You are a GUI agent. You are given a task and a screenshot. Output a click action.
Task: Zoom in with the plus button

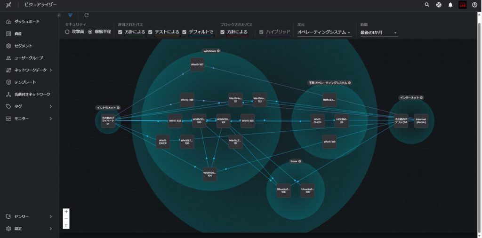click(66, 212)
